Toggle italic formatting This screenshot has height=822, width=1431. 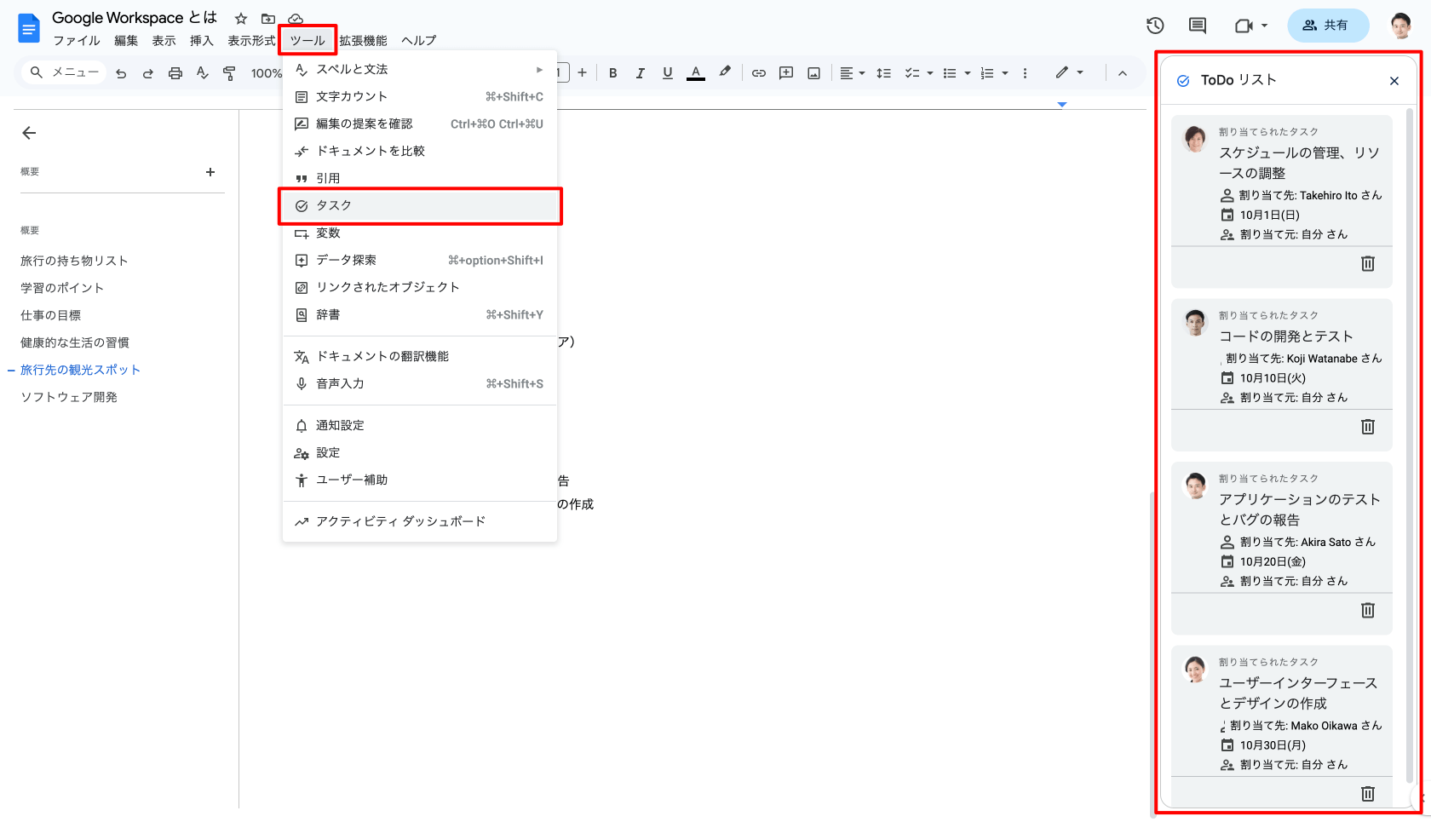click(640, 73)
